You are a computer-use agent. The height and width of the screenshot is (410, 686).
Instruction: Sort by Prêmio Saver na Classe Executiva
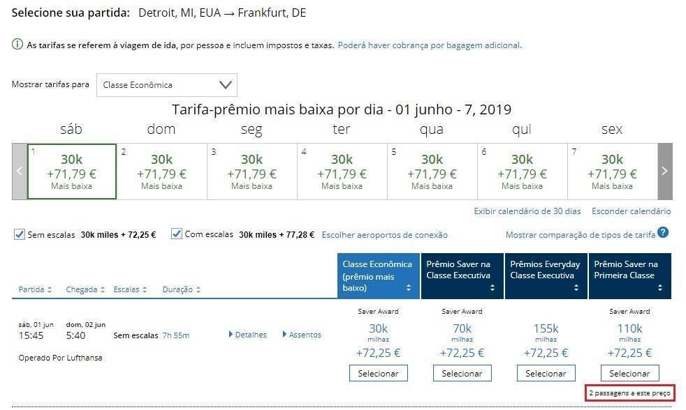462,276
